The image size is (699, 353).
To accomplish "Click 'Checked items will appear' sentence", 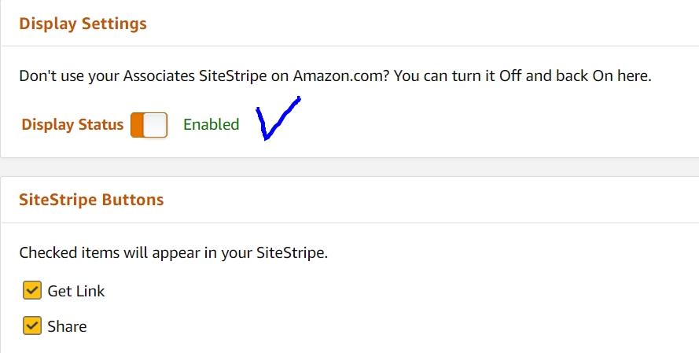I will [x=174, y=252].
